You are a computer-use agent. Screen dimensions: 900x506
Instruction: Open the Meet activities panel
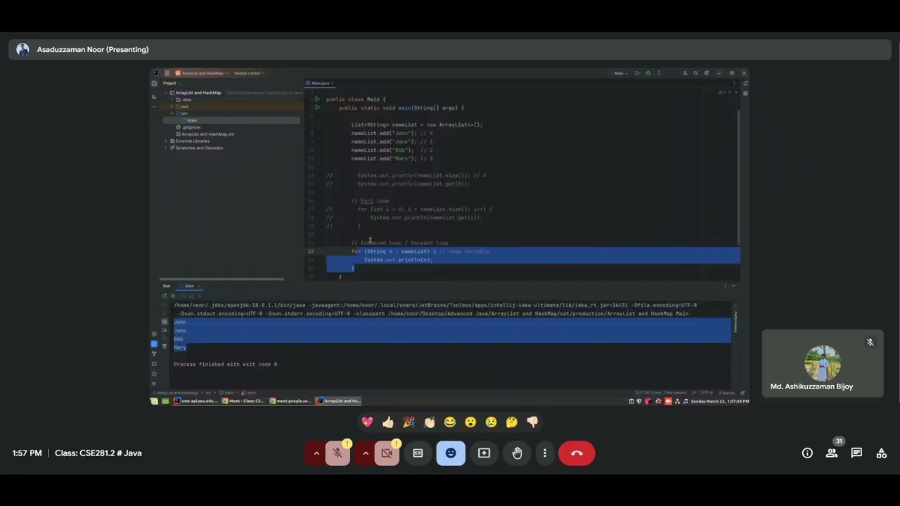tap(881, 453)
